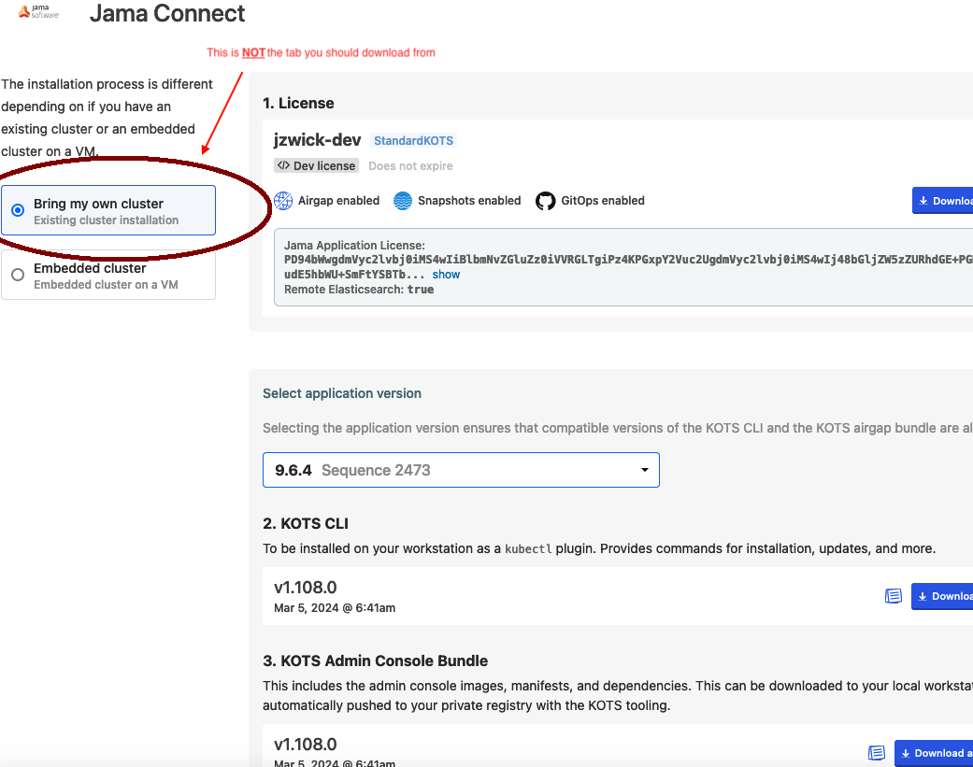Click the Does not expire label

point(411,166)
